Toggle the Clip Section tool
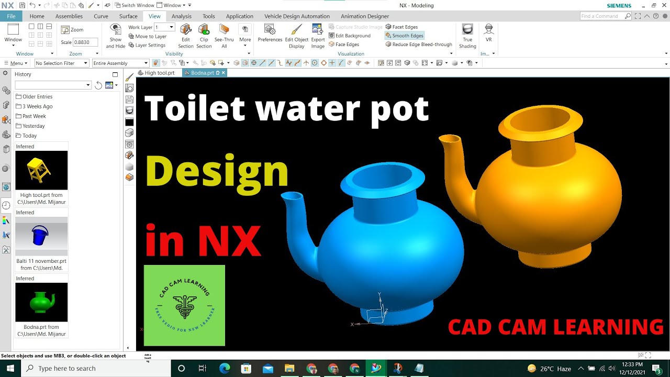The height and width of the screenshot is (377, 670). point(204,36)
